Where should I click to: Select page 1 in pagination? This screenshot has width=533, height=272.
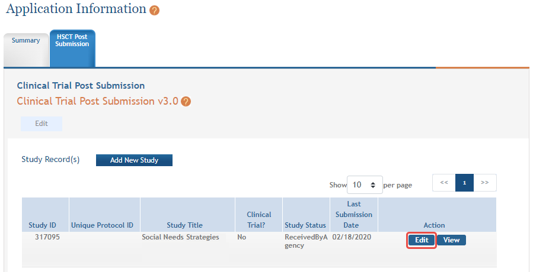click(x=464, y=183)
